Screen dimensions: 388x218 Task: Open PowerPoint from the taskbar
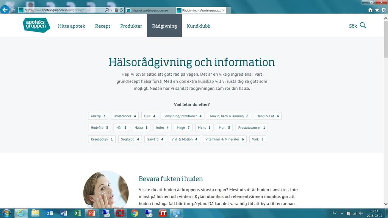pos(92,213)
